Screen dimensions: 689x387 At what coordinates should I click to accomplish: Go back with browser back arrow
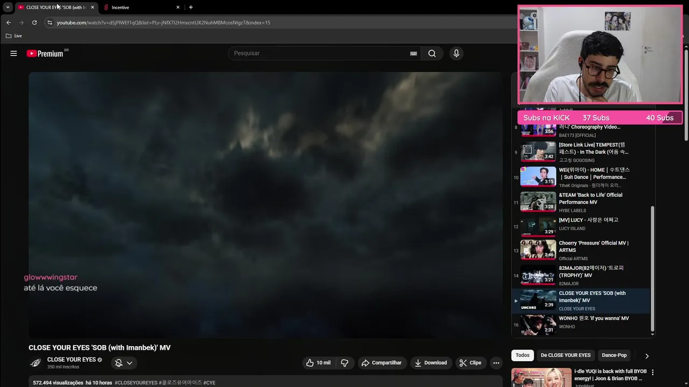click(8, 23)
